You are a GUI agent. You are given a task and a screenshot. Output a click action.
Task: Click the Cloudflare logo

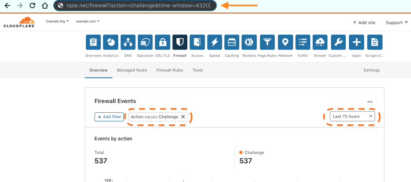(19, 22)
